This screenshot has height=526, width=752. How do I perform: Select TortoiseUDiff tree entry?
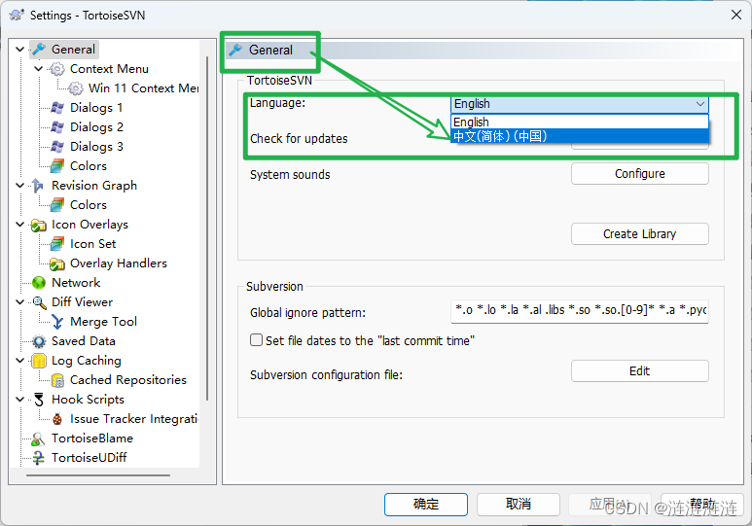point(89,458)
